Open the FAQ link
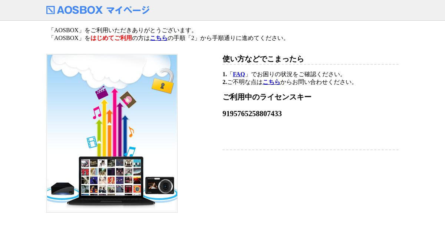 (x=239, y=74)
